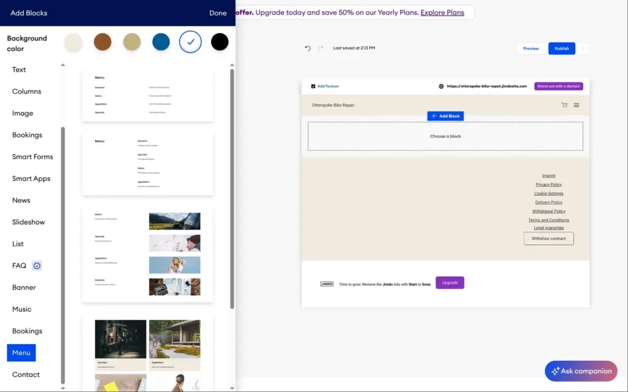
Task: Select the checked white background swatch
Action: pyautogui.click(x=190, y=42)
